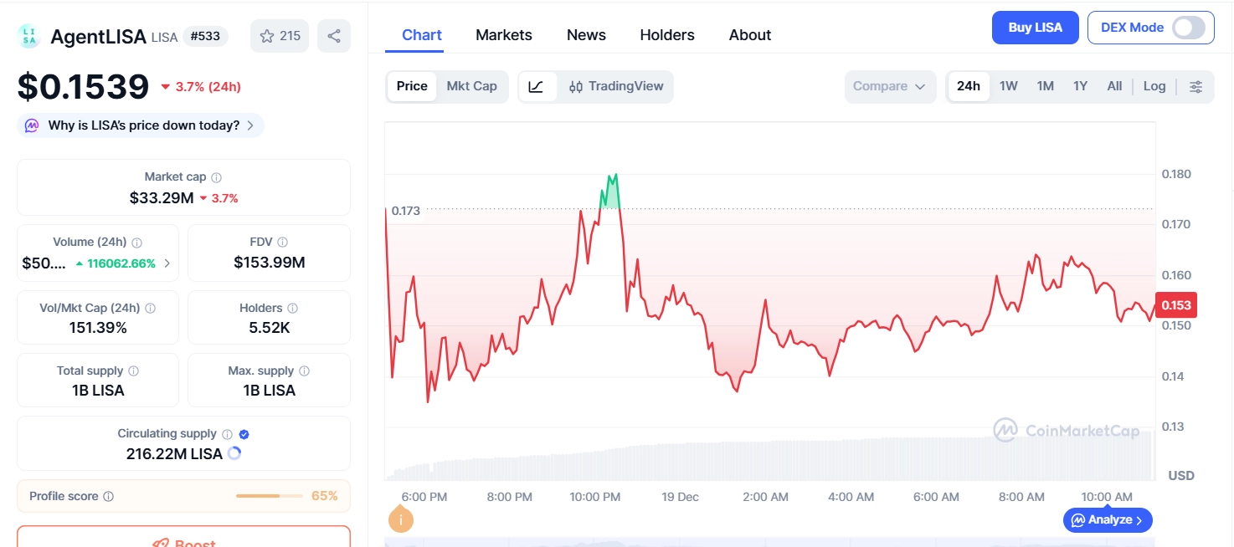Enable Log scale on chart
The image size is (1234, 547).
[1154, 86]
